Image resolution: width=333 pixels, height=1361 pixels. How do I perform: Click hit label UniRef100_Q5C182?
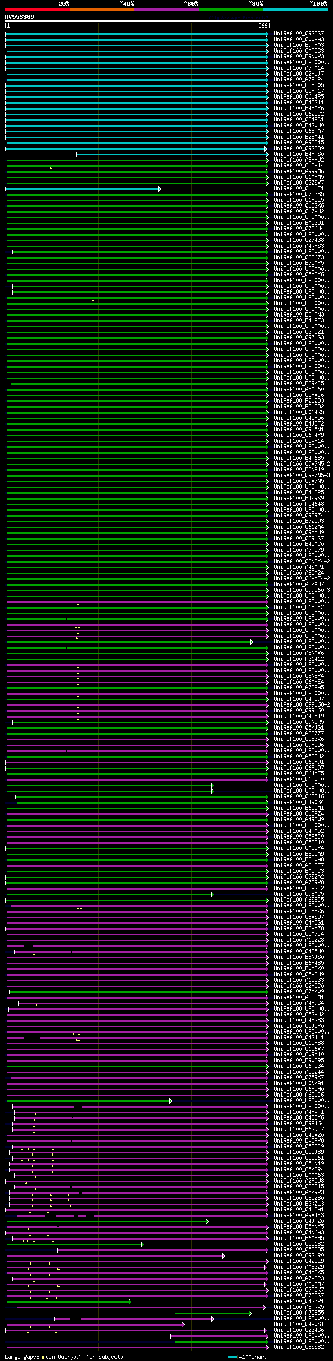(299, 1244)
